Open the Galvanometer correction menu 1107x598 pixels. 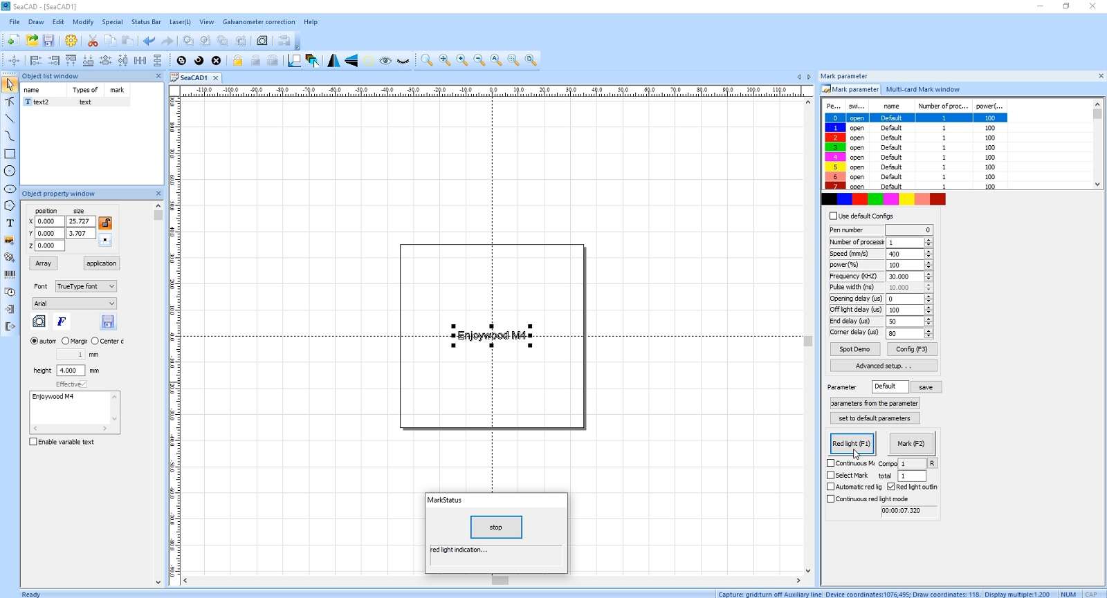[258, 22]
